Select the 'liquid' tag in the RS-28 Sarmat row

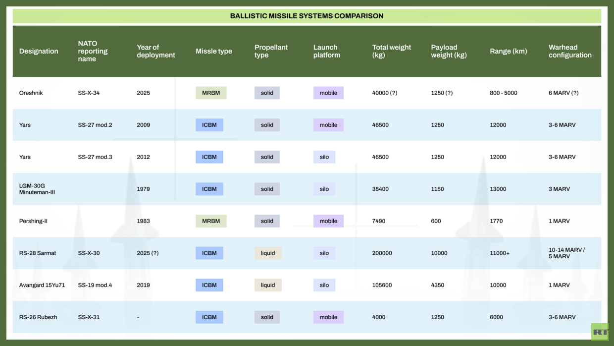[268, 253]
